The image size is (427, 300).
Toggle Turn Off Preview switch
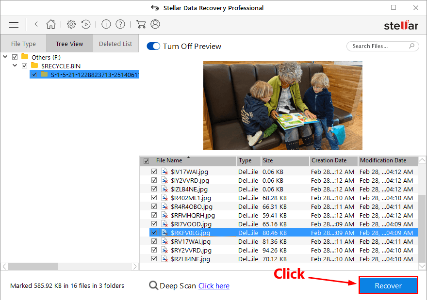pos(153,46)
